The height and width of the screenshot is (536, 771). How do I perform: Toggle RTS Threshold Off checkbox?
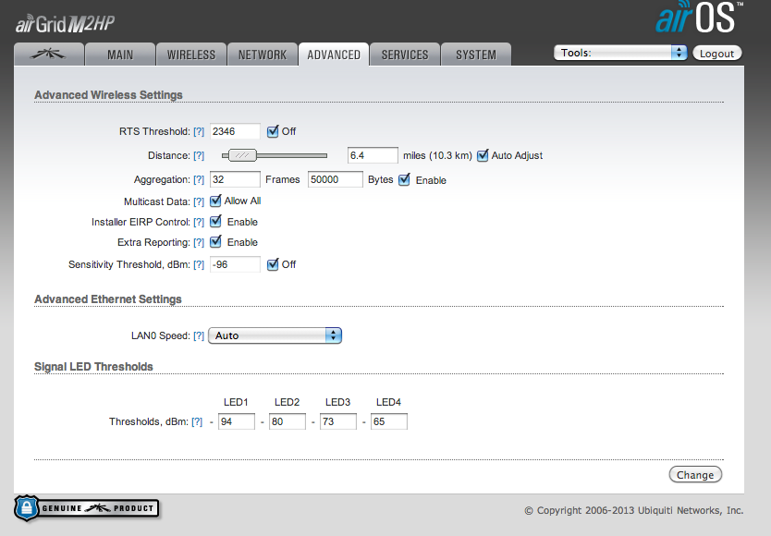(x=273, y=131)
